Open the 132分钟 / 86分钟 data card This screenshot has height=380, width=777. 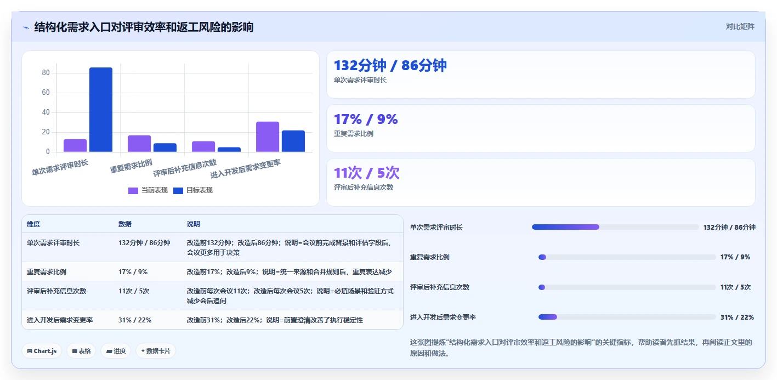[x=541, y=75]
